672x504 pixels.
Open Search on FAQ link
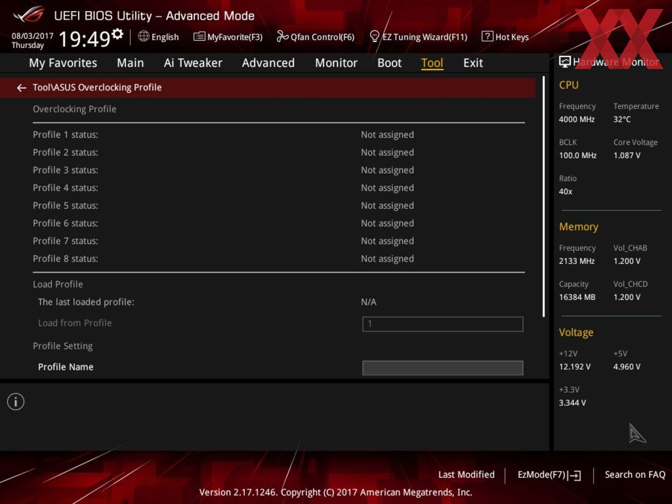point(635,474)
